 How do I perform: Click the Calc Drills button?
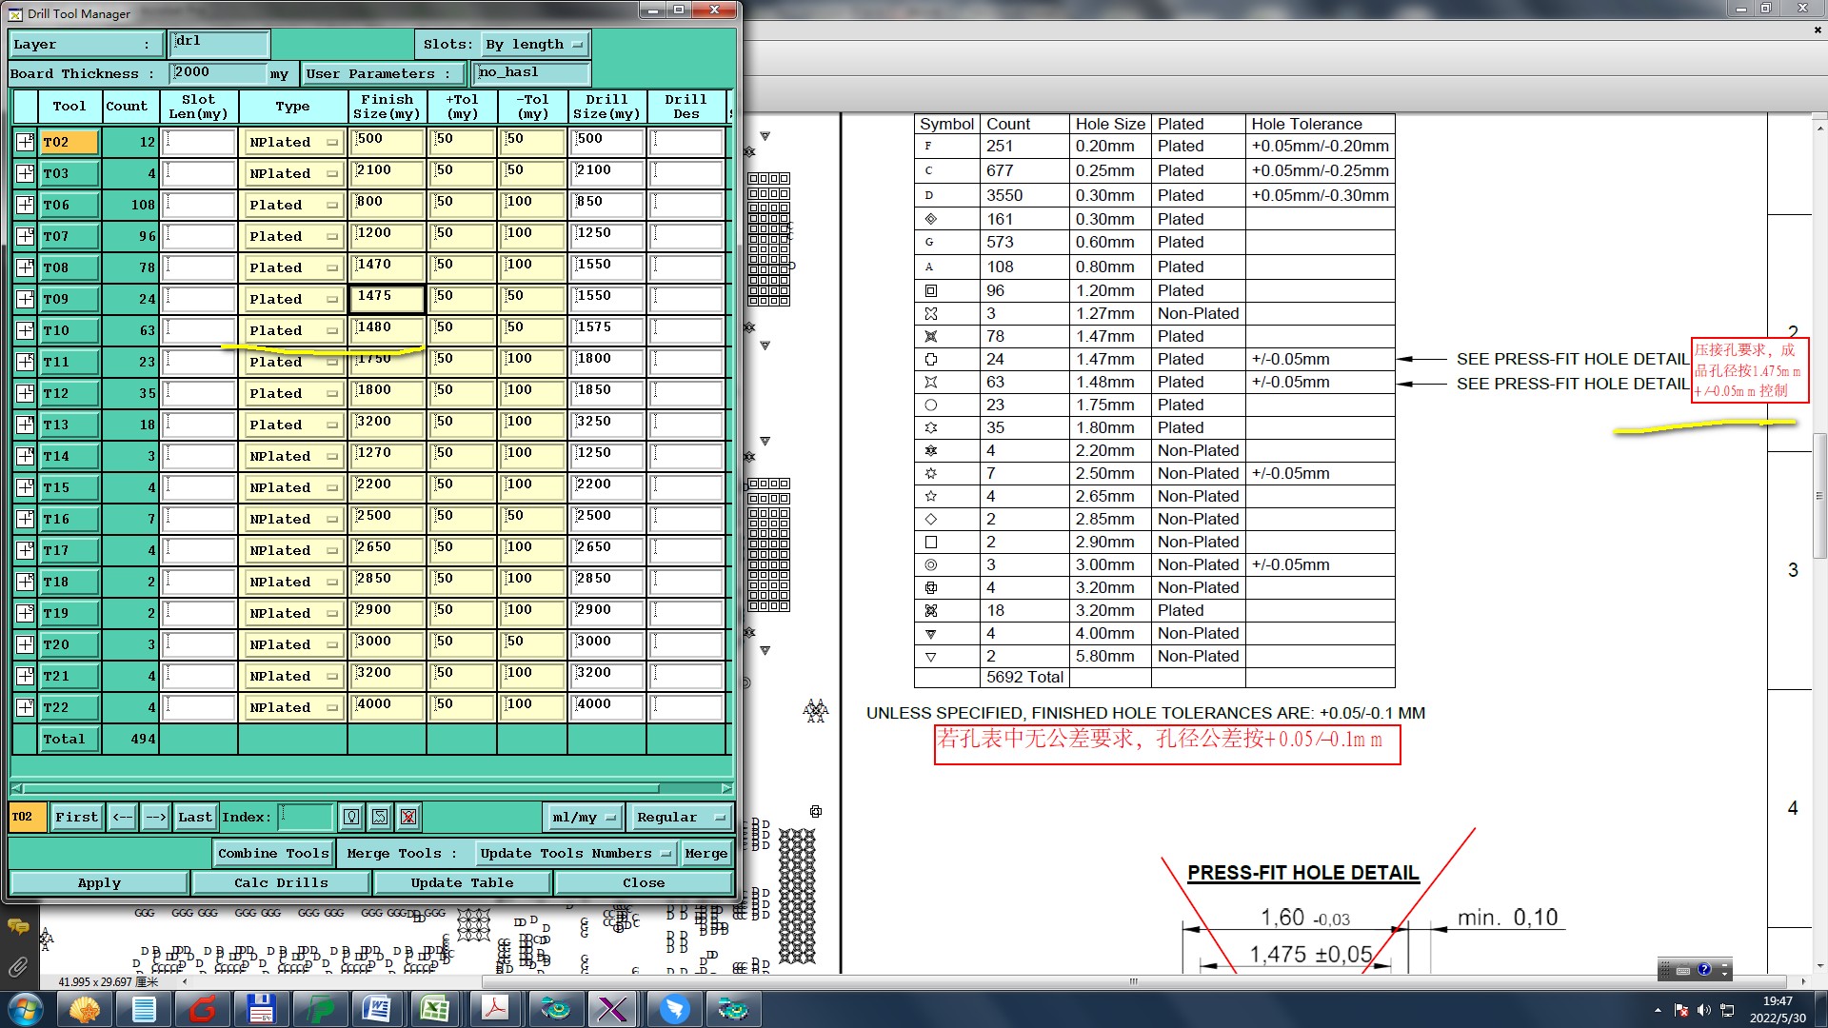tap(281, 882)
